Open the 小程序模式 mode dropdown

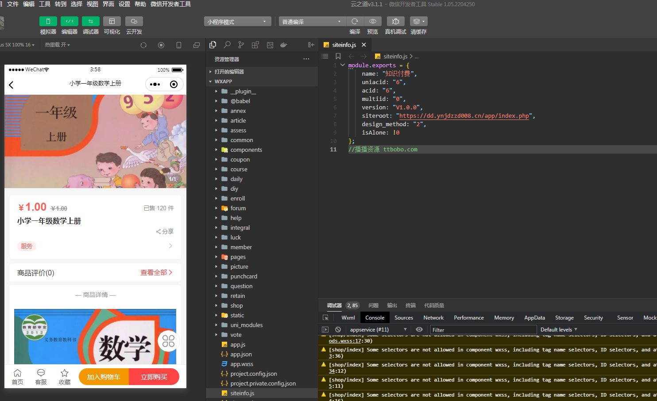(x=238, y=21)
